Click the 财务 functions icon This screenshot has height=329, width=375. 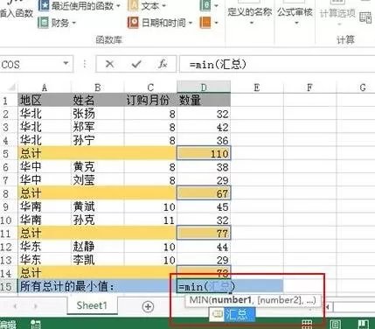click(x=43, y=23)
